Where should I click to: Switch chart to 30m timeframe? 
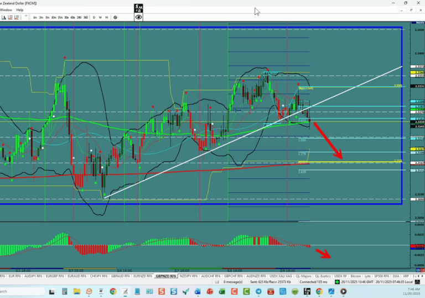point(66,17)
